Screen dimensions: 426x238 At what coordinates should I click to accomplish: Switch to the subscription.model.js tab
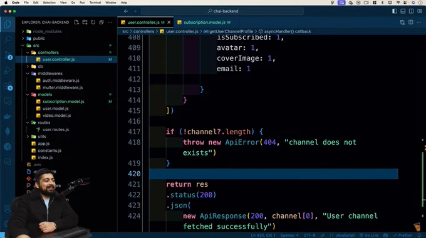pos(204,22)
